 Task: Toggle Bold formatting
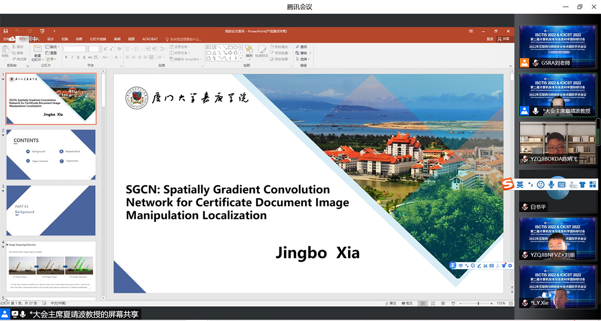pyautogui.click(x=66, y=57)
